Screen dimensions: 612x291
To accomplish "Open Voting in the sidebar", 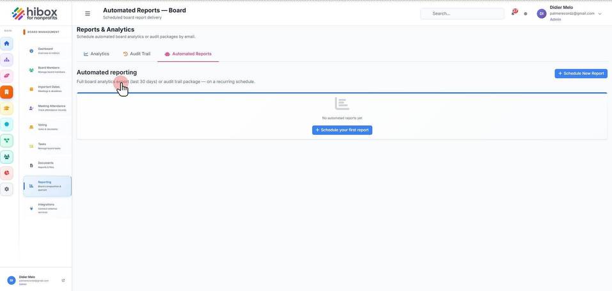I will click(47, 127).
